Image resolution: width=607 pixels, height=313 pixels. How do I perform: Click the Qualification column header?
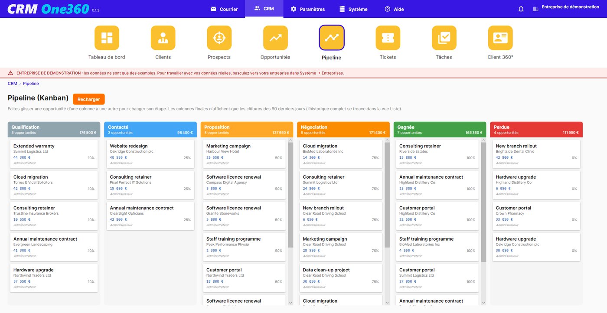[x=54, y=130]
